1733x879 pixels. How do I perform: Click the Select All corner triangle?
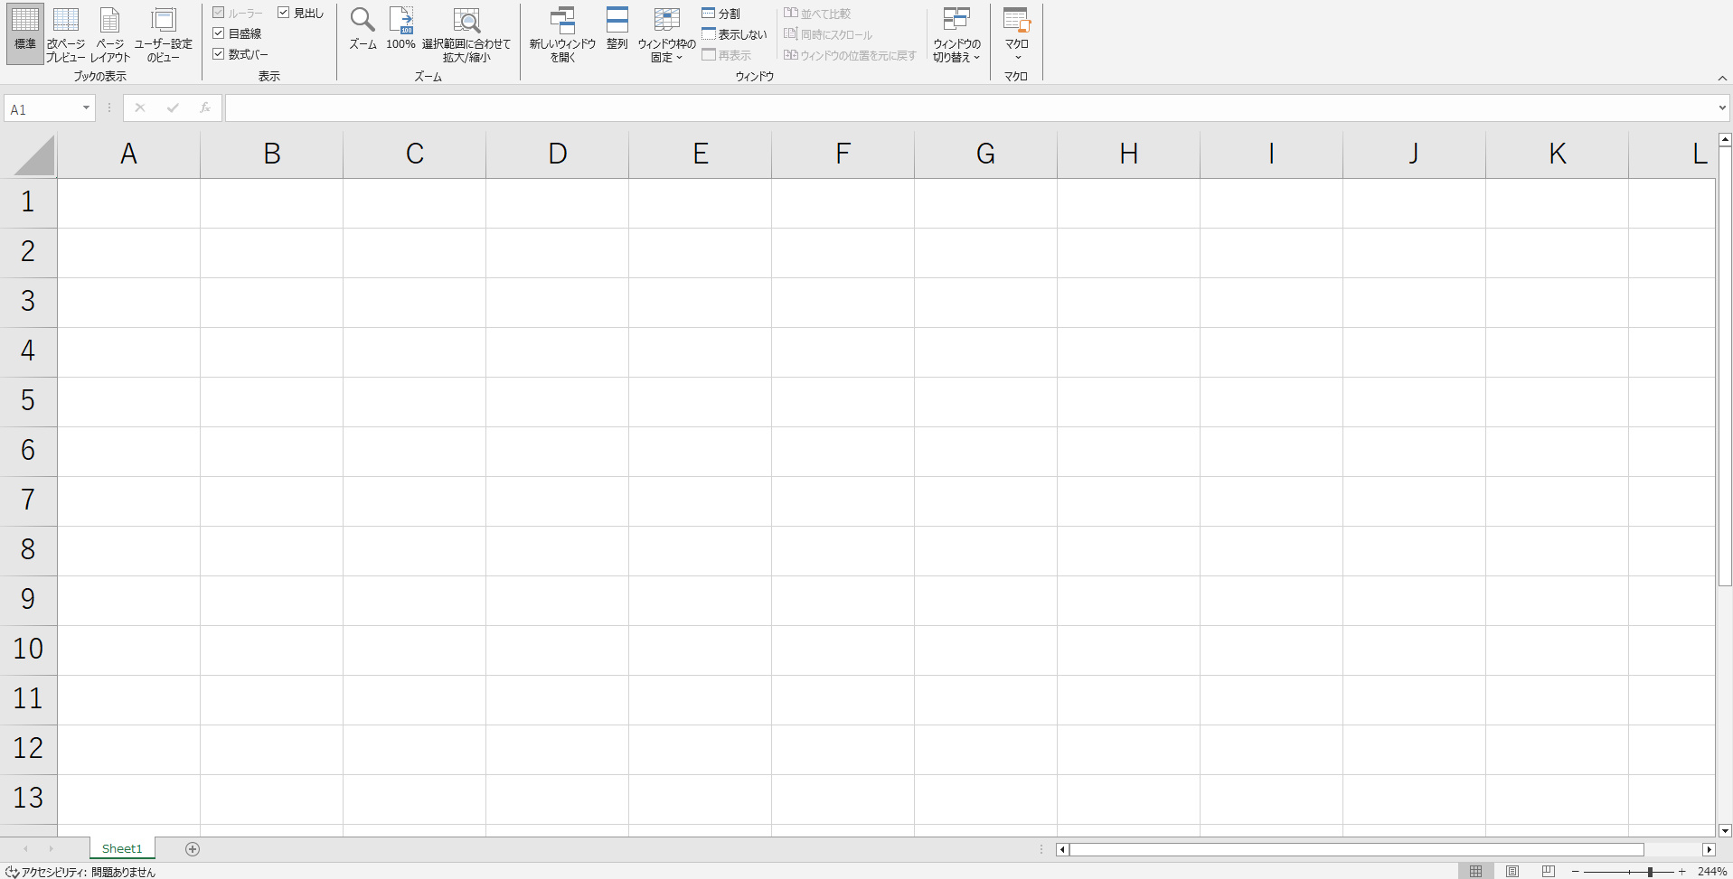(x=34, y=155)
